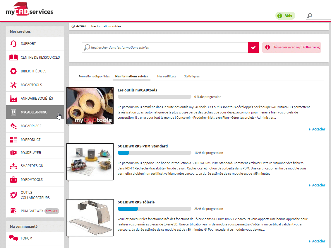Click the "28 % de progression" text
Screen dimensions: 331x248
click(x=209, y=209)
